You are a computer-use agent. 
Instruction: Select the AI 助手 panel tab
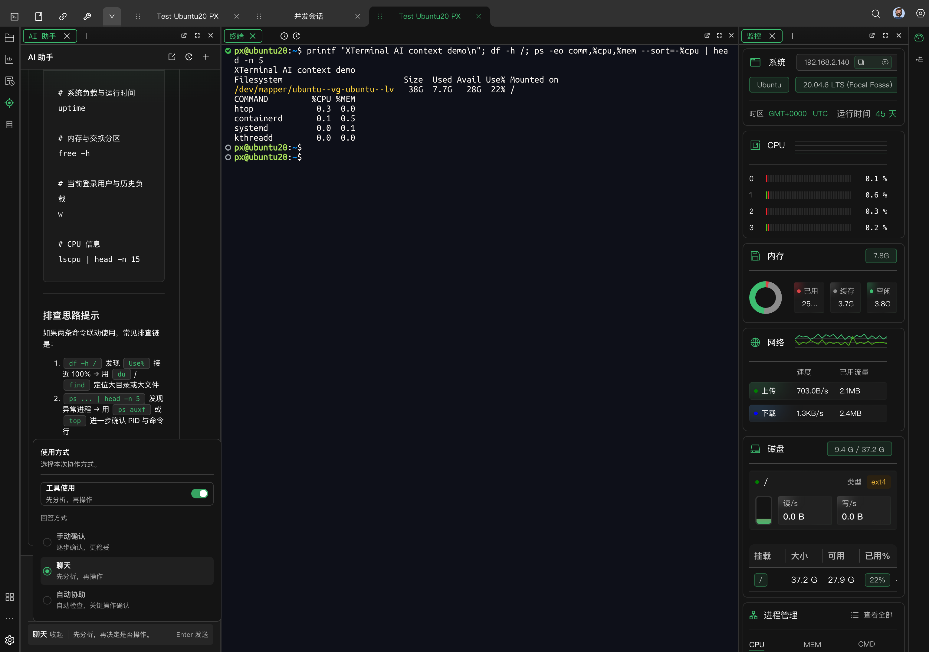(50, 36)
